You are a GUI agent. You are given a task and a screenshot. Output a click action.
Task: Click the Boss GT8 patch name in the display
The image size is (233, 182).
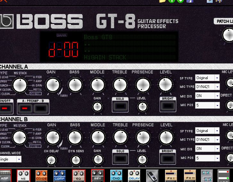98,37
